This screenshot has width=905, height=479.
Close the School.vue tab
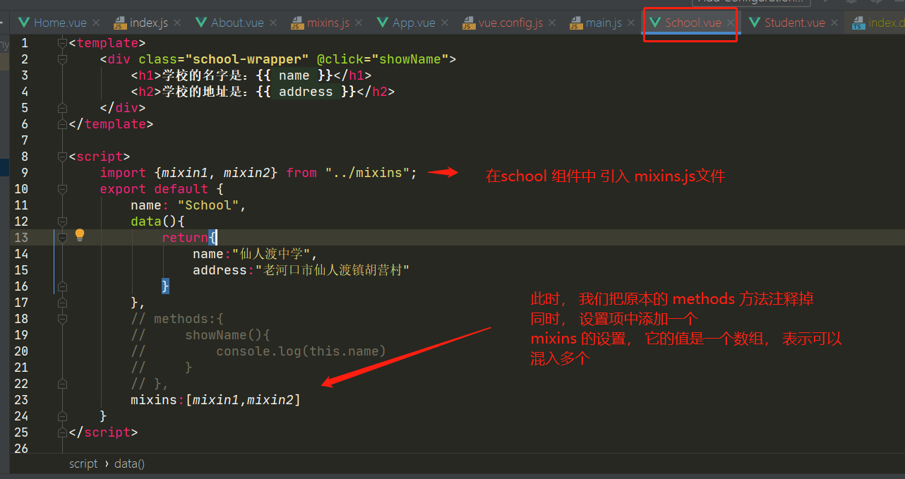[x=731, y=23]
